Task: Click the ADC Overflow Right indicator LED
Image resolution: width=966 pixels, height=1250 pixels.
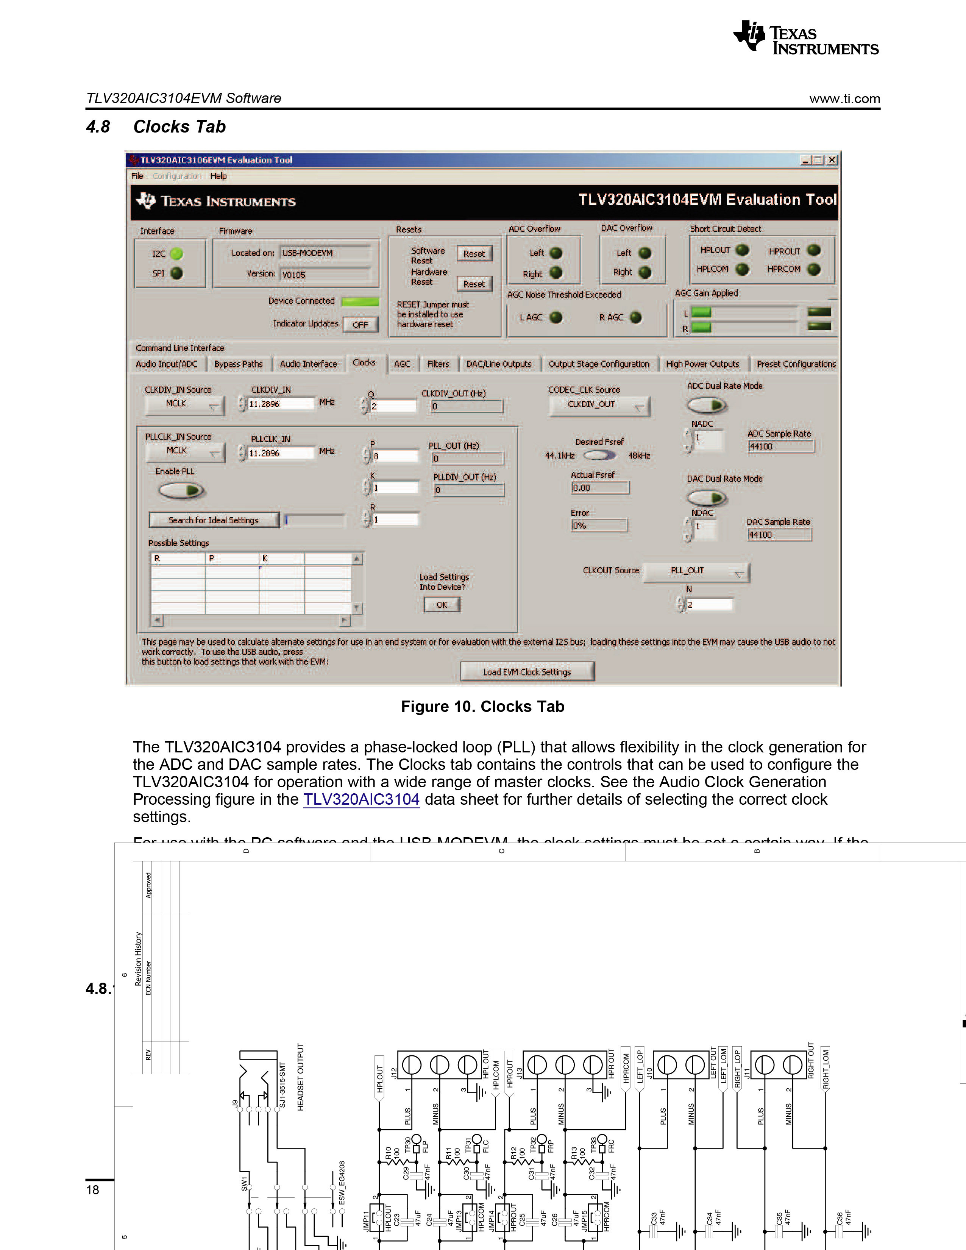Action: [x=556, y=273]
